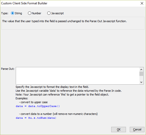Click the 'Parse Out:' label

coord(8,69)
